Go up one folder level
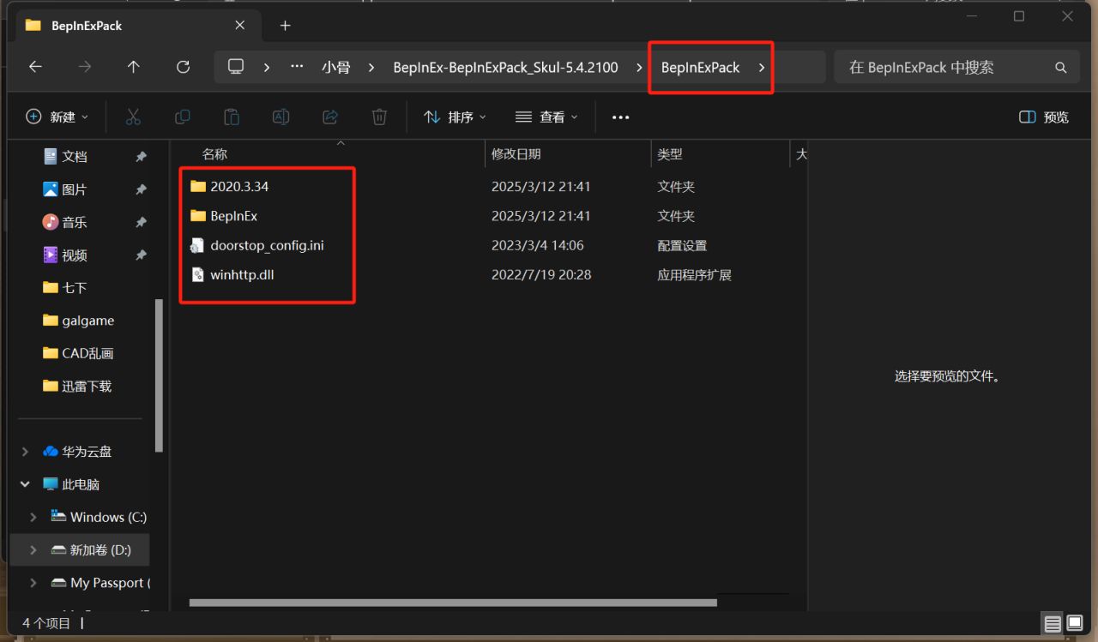Image resolution: width=1098 pixels, height=642 pixels. click(133, 67)
